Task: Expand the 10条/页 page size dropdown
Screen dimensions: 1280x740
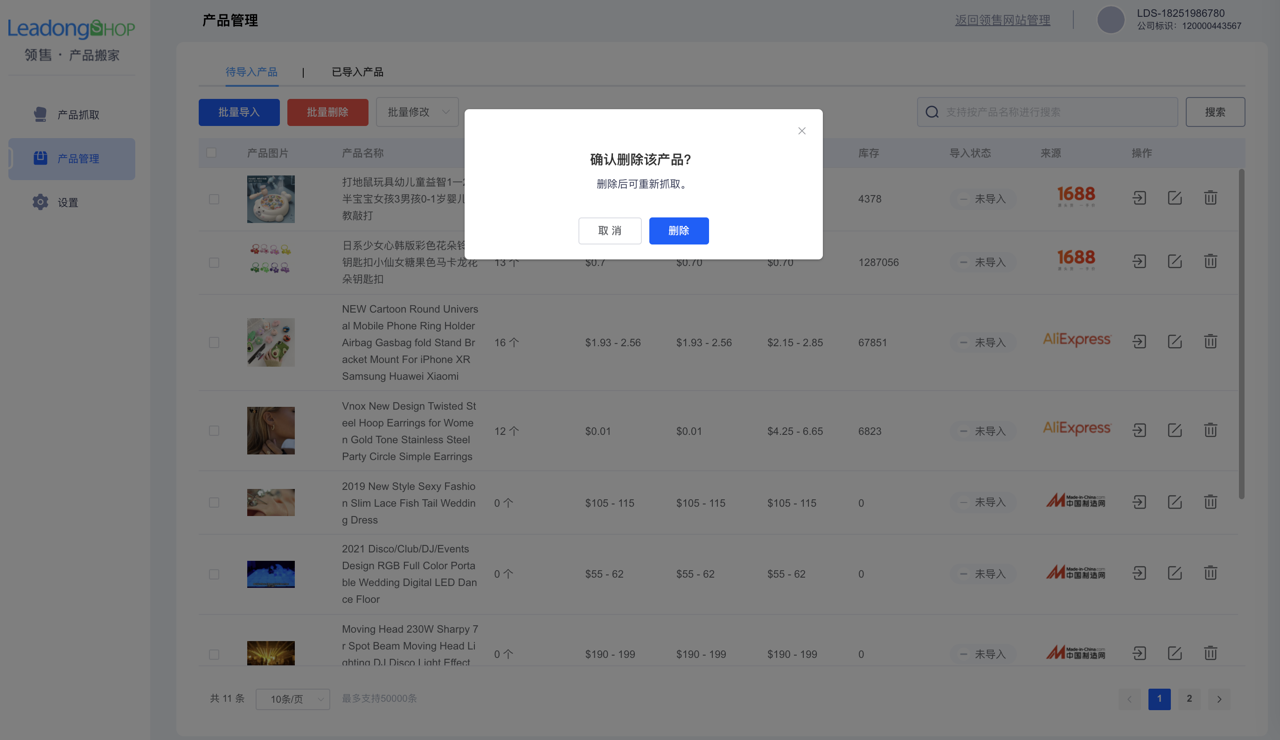Action: point(293,699)
